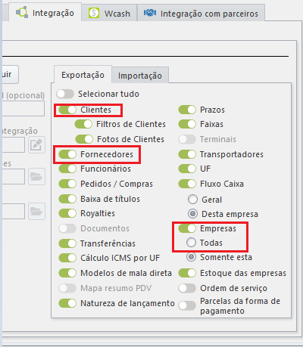Disable the Estoque das empresas toggle

[187, 273]
